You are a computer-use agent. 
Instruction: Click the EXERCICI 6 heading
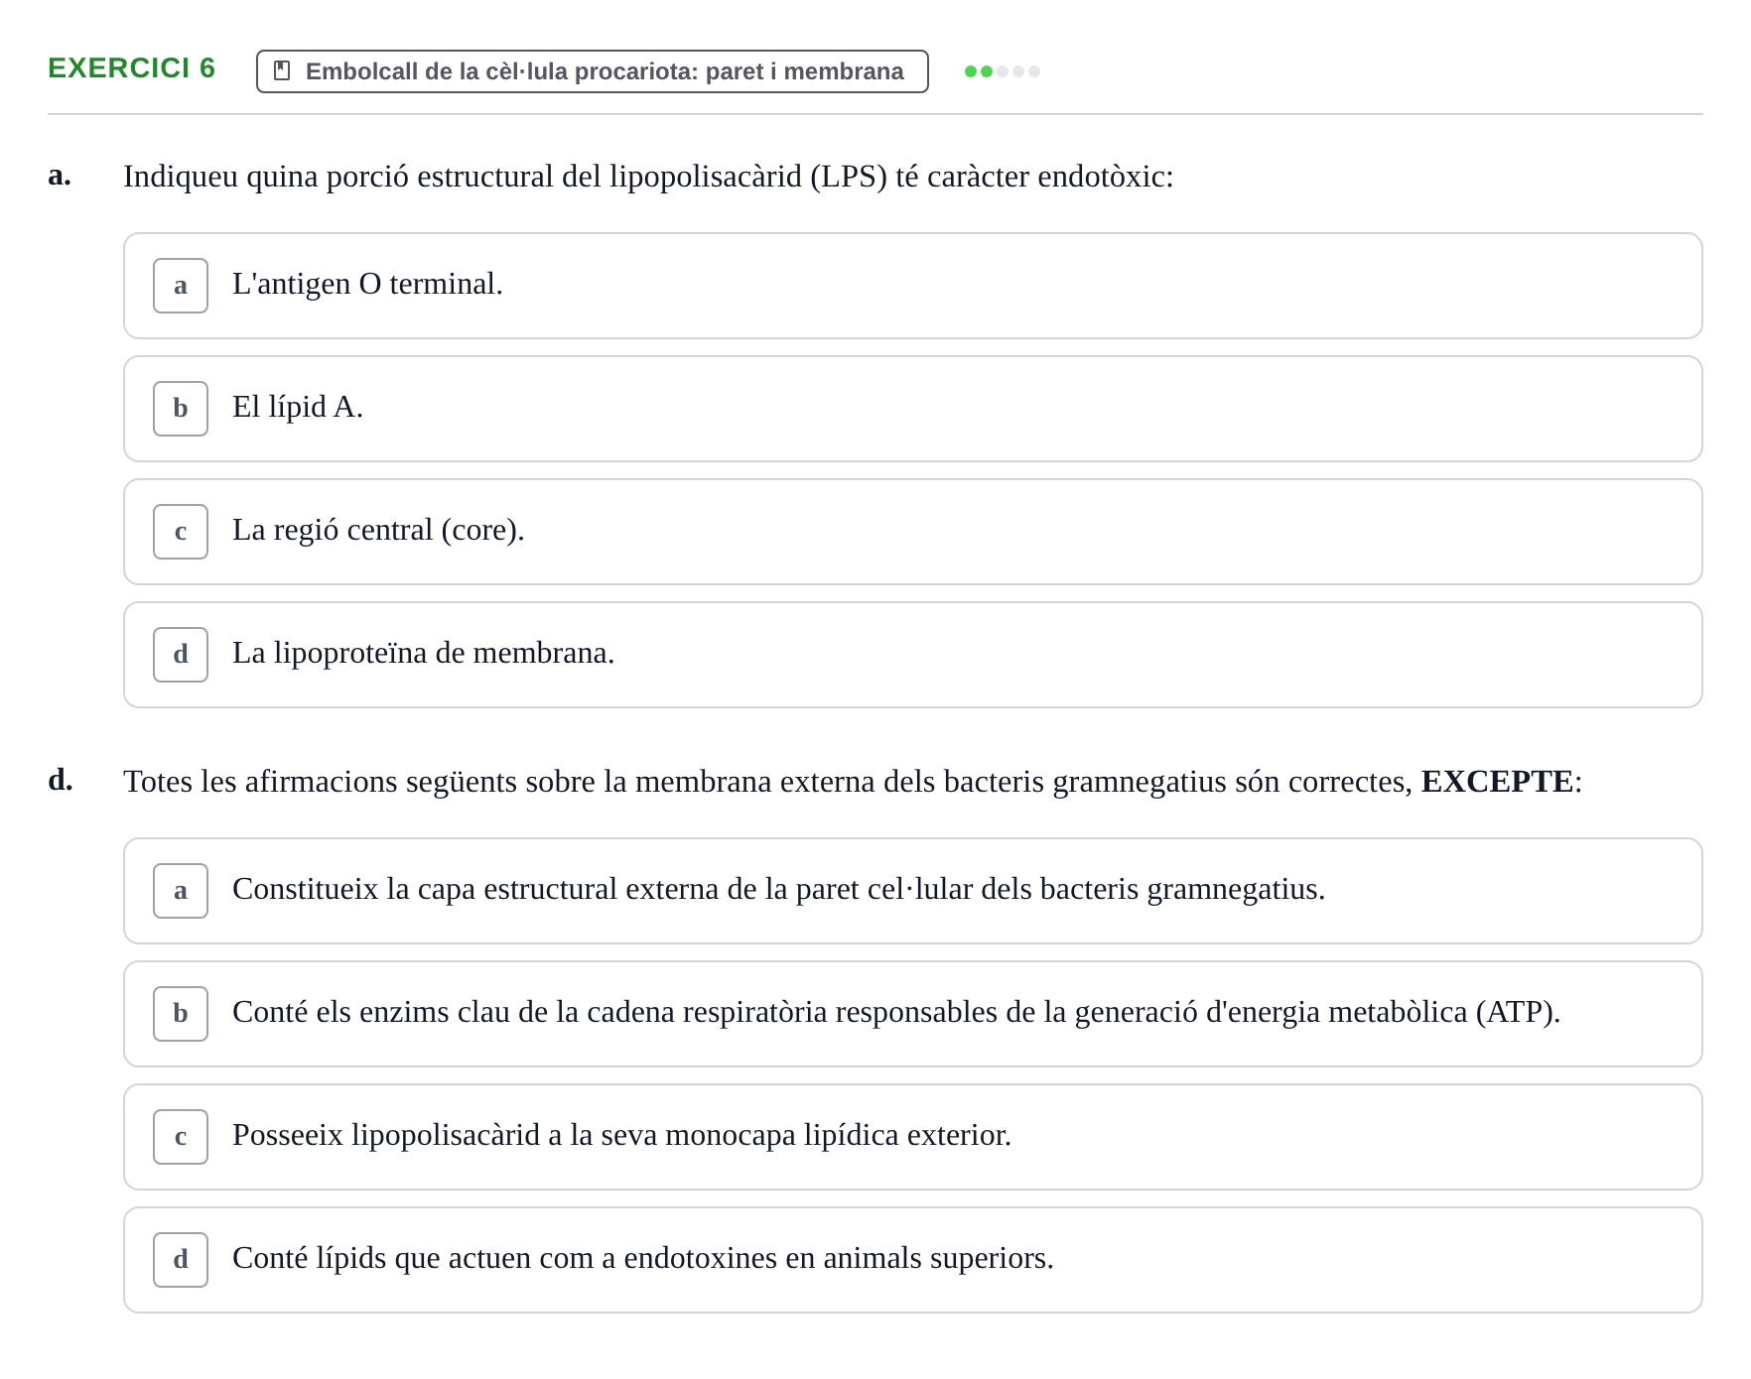(x=132, y=68)
